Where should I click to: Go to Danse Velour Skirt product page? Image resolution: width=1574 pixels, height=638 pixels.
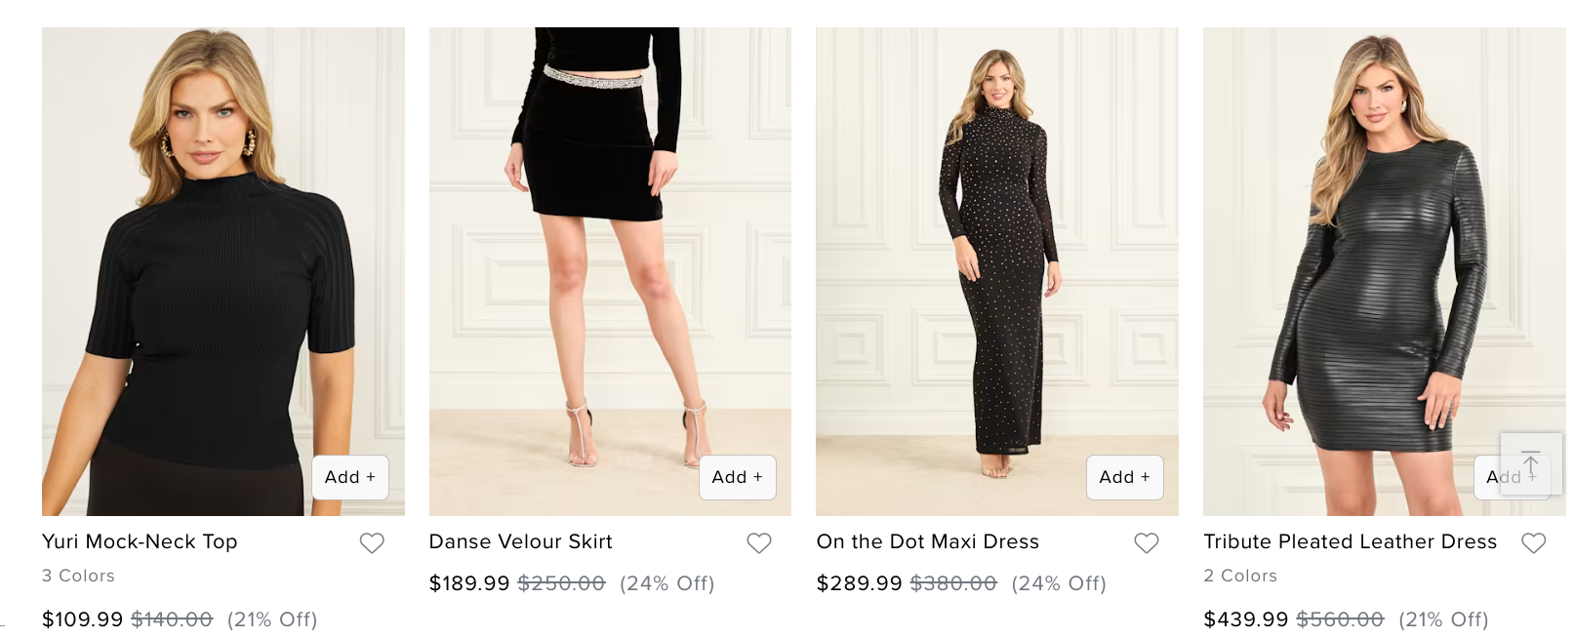click(520, 541)
